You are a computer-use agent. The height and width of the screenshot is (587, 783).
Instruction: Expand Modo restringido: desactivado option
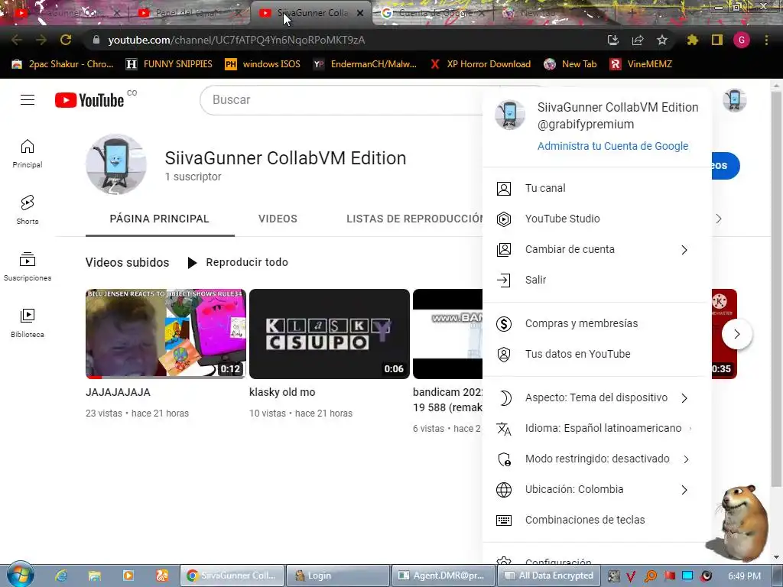(x=596, y=459)
